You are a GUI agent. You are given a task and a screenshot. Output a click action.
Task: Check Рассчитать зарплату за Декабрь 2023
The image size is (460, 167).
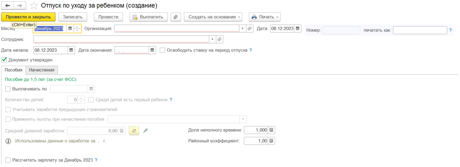click(x=8, y=160)
